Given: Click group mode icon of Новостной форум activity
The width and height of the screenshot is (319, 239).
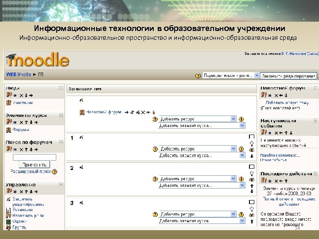Looking at the screenshot, I should [x=154, y=112].
